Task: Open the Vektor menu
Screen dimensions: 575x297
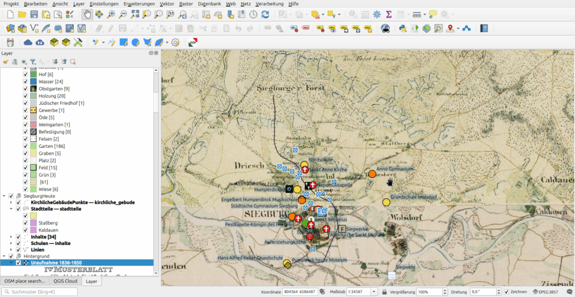Action: [167, 3]
